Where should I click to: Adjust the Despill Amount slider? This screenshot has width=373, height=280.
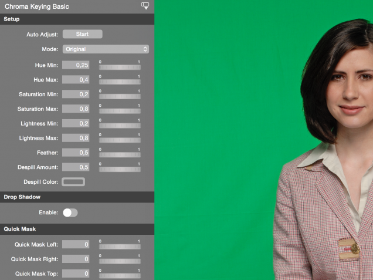[x=120, y=169]
